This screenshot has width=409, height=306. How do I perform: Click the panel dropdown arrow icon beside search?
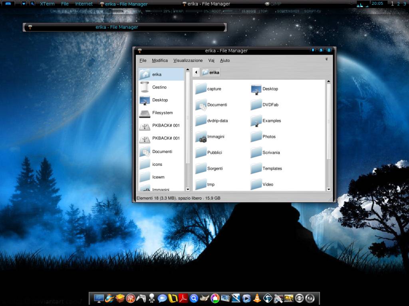click(x=24, y=4)
